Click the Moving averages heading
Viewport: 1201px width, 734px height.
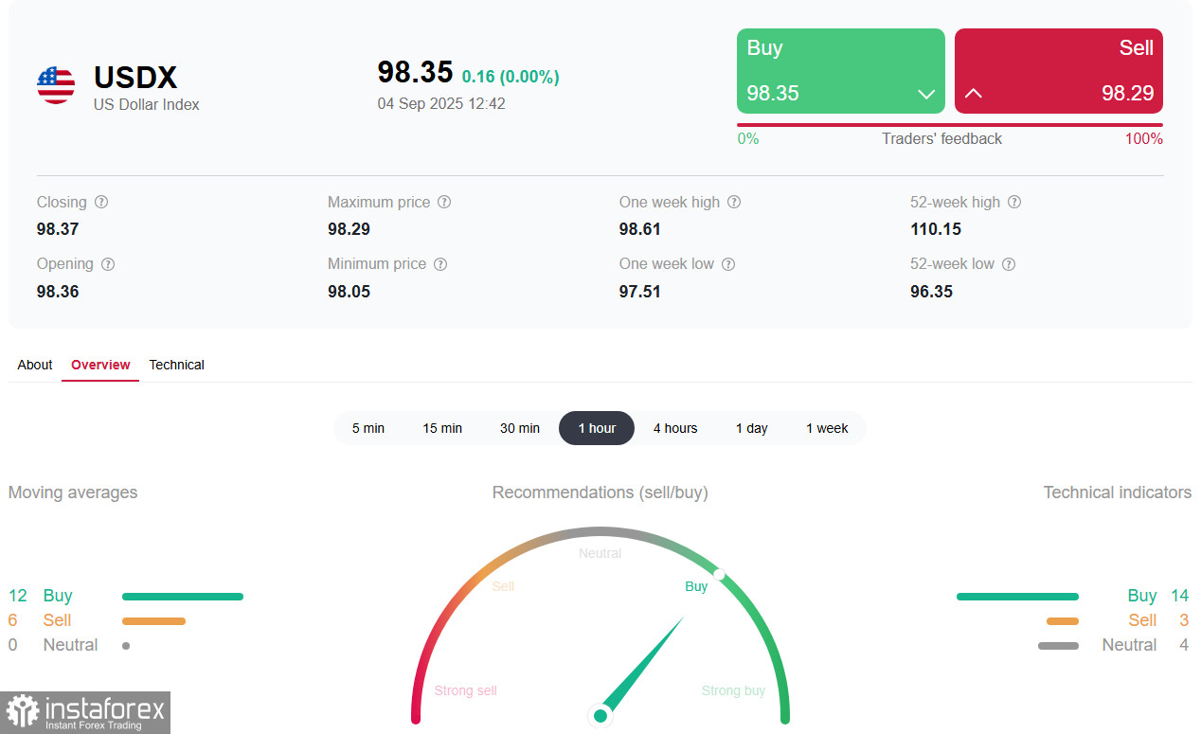[73, 492]
